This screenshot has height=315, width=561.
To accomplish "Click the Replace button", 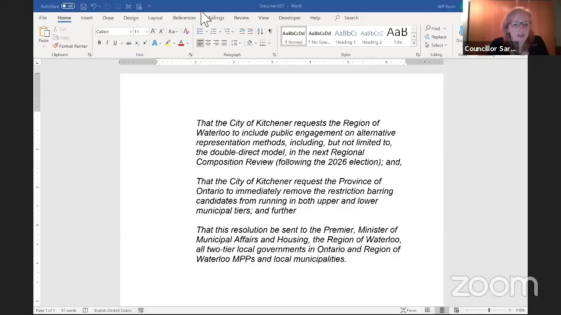I will click(436, 37).
